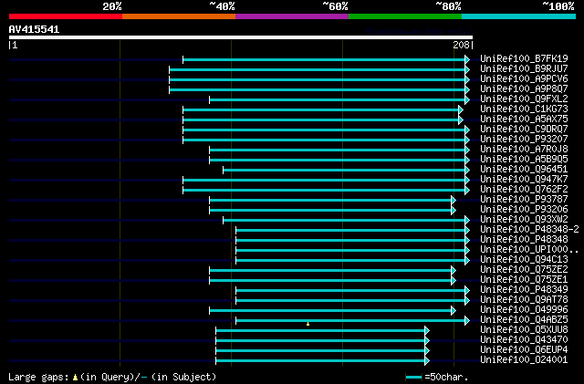Click the UniRef100_Q762F2 hit name
584x384 pixels.
click(x=524, y=190)
